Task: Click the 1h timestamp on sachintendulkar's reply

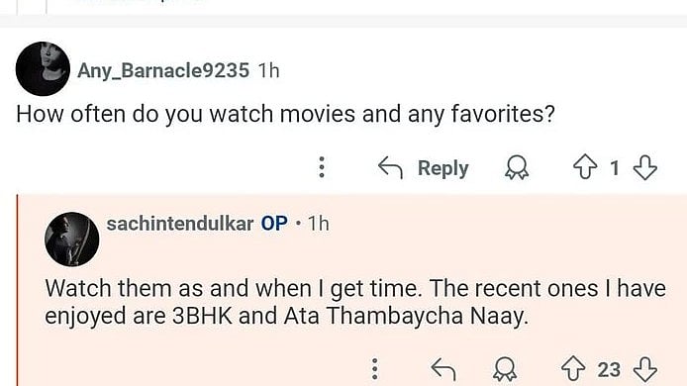Action: [318, 224]
